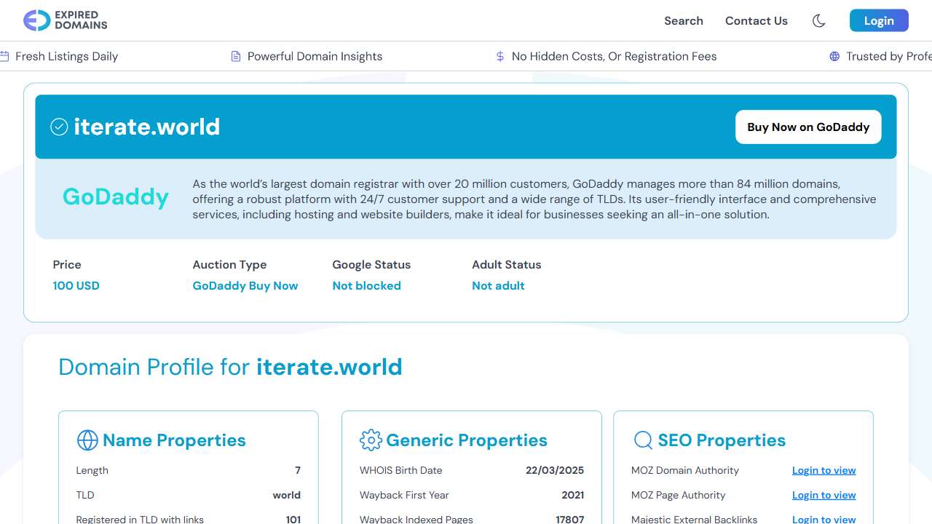Toggle dark mode with the moon icon
The width and height of the screenshot is (932, 524).
pos(818,21)
